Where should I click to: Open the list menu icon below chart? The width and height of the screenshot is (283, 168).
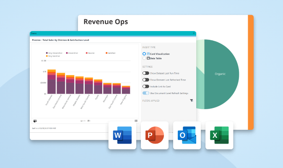(x=136, y=121)
